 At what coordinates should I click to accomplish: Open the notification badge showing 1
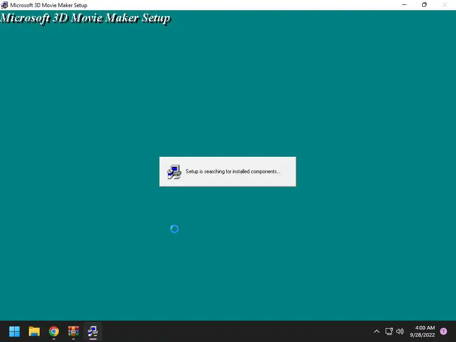coord(444,331)
